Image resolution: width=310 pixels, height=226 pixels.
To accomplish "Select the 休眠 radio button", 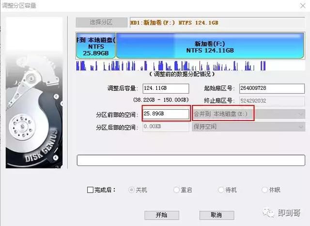I will point(264,190).
